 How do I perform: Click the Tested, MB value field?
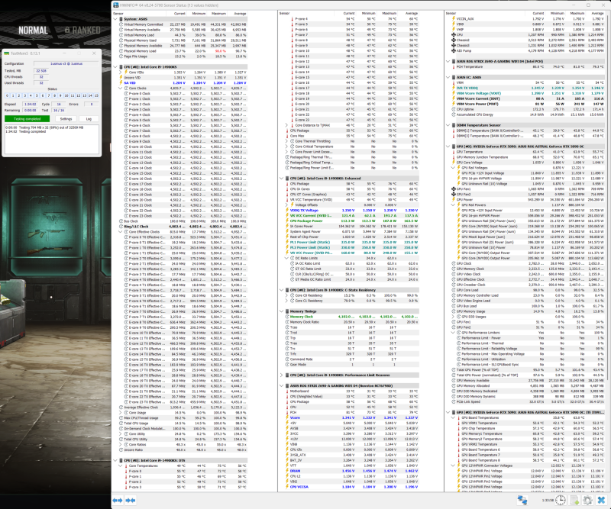coord(41,71)
